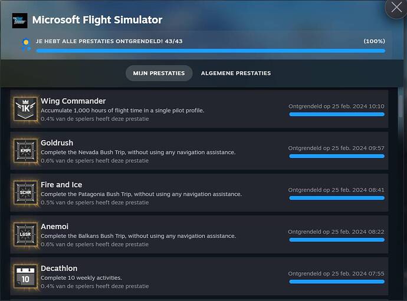Open the Algemene Prestaties tab
Viewport: 407px width, 301px height.
tap(236, 73)
